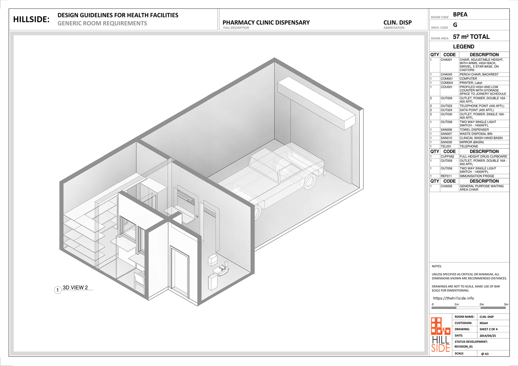
Task: Click the chair in the front room
Action: 139,280
